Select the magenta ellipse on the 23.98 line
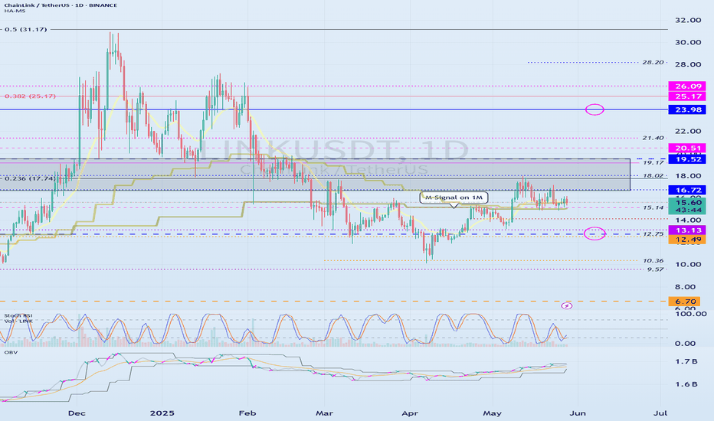This screenshot has height=421, width=714. point(594,109)
